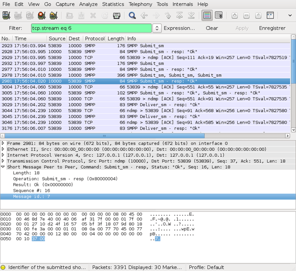Click the restart capture toolbar icon
The image size is (296, 271).
pos(53,16)
